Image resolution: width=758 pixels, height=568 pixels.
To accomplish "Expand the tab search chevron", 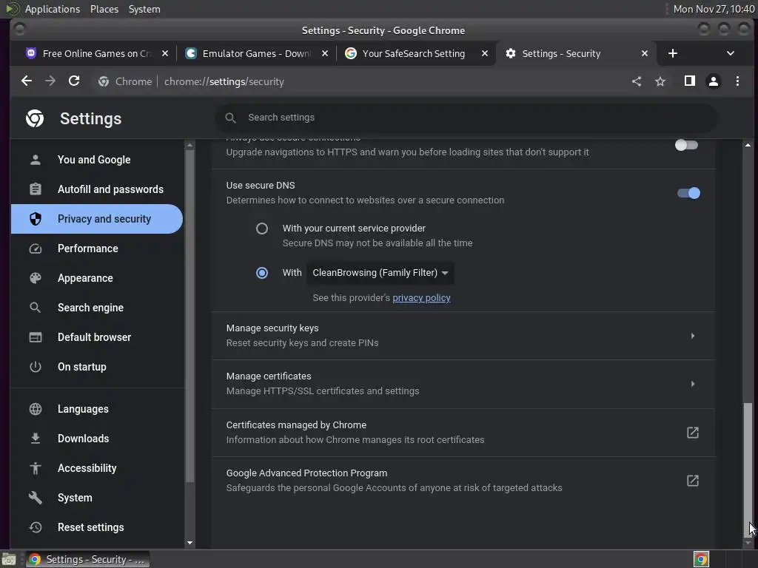I will [x=731, y=53].
